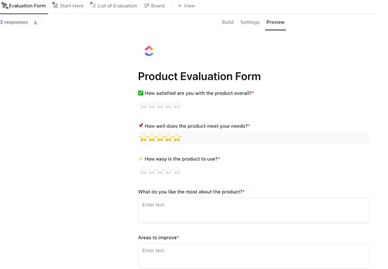Click the Start Here doc icon
The image size is (388, 269).
tap(55, 5)
